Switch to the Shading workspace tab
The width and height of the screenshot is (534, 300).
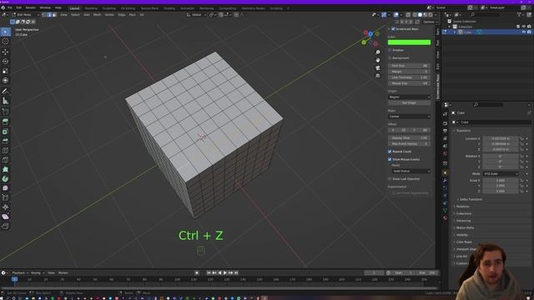169,8
